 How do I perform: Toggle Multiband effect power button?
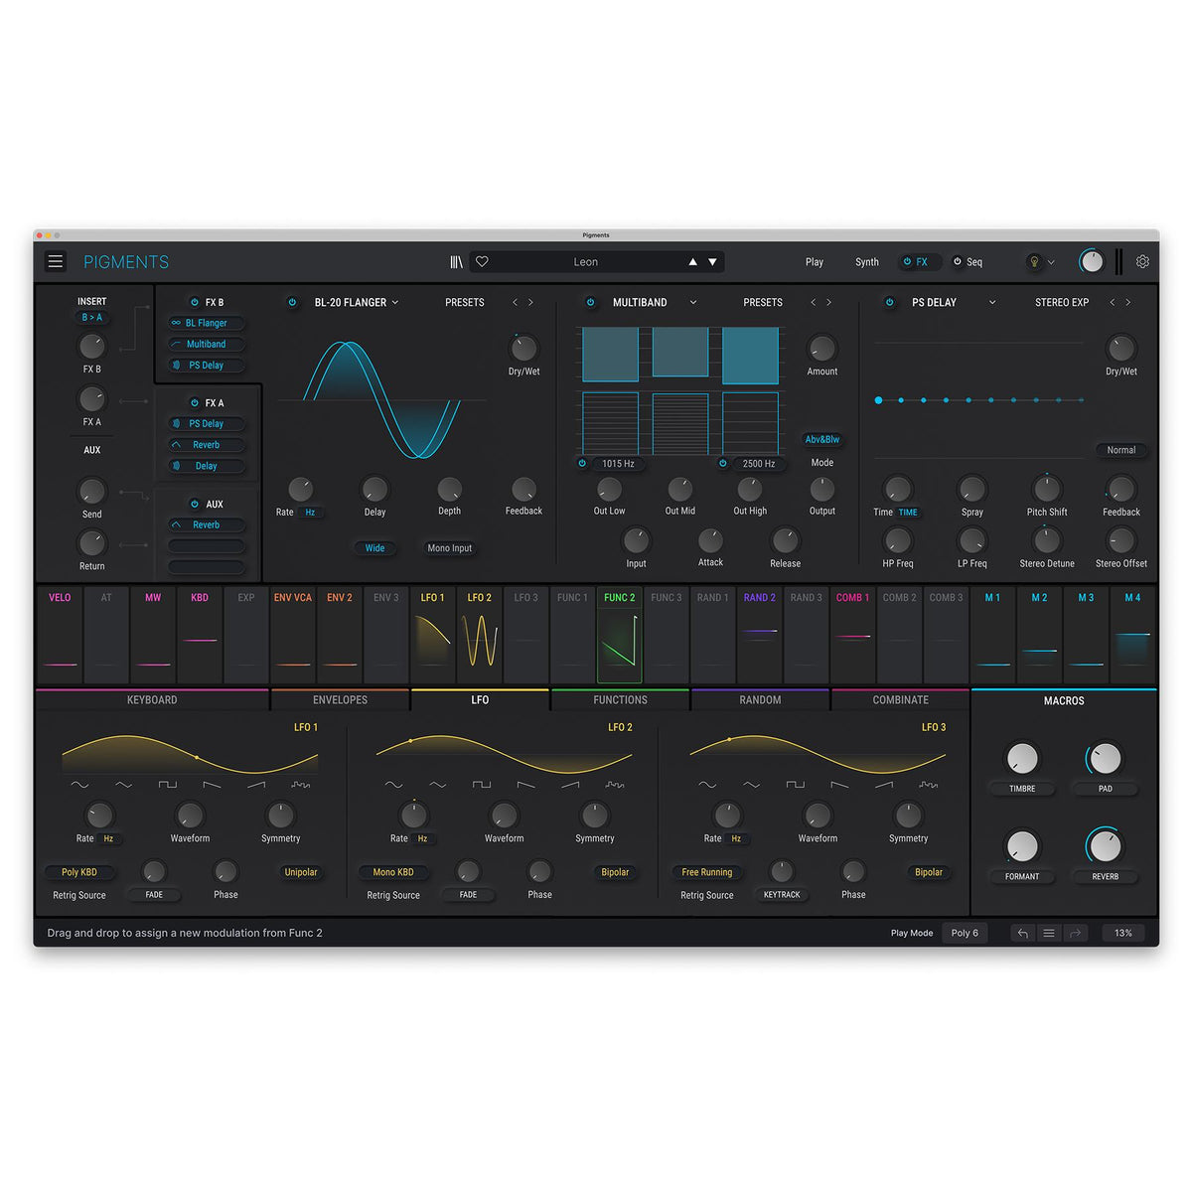pos(590,302)
